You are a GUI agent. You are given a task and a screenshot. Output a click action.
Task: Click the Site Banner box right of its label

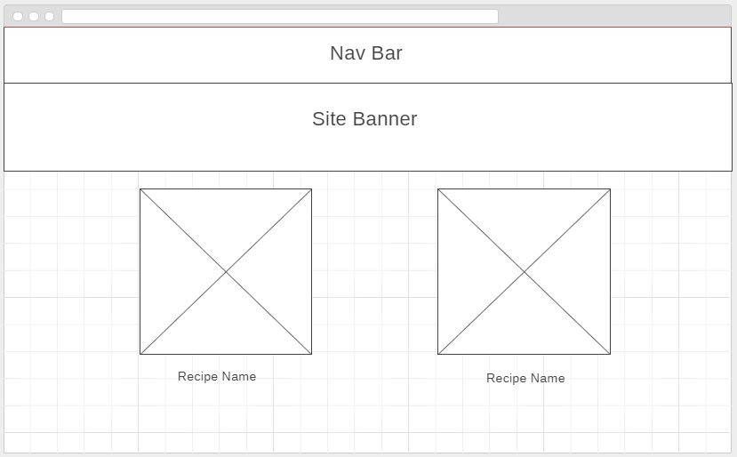tap(578, 124)
